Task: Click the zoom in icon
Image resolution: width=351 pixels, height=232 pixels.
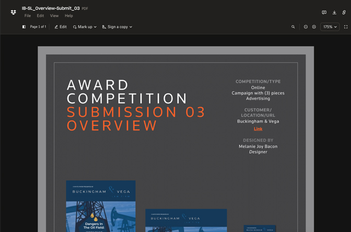Action: [314, 27]
